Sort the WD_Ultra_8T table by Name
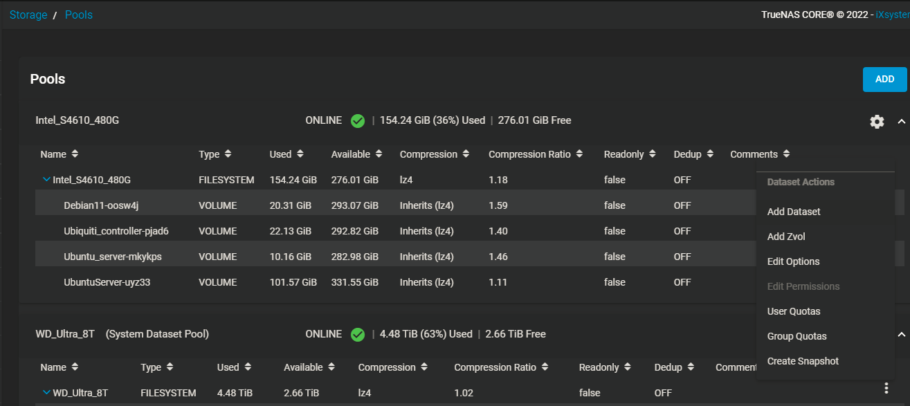 coord(60,367)
